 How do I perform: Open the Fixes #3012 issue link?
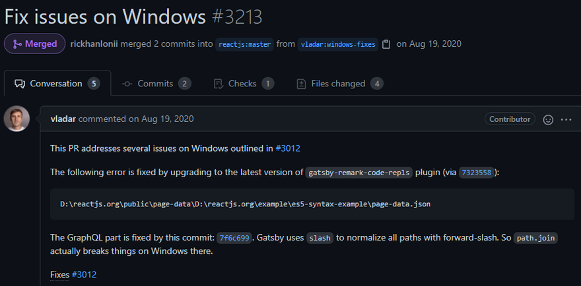[x=84, y=275]
